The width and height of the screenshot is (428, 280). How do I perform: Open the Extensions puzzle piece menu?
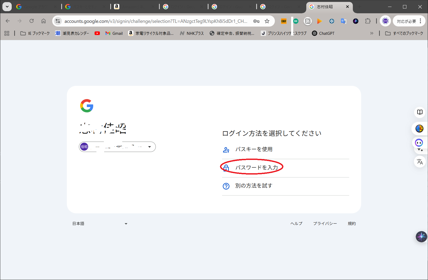point(368,21)
